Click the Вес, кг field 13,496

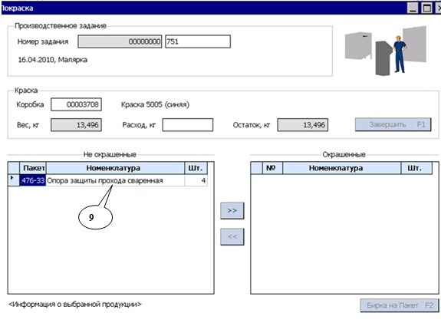(x=76, y=125)
